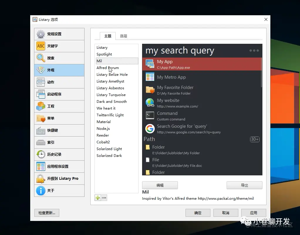Open the 历史记录 clock icon section
The height and width of the screenshot is (235, 300).
(41, 155)
